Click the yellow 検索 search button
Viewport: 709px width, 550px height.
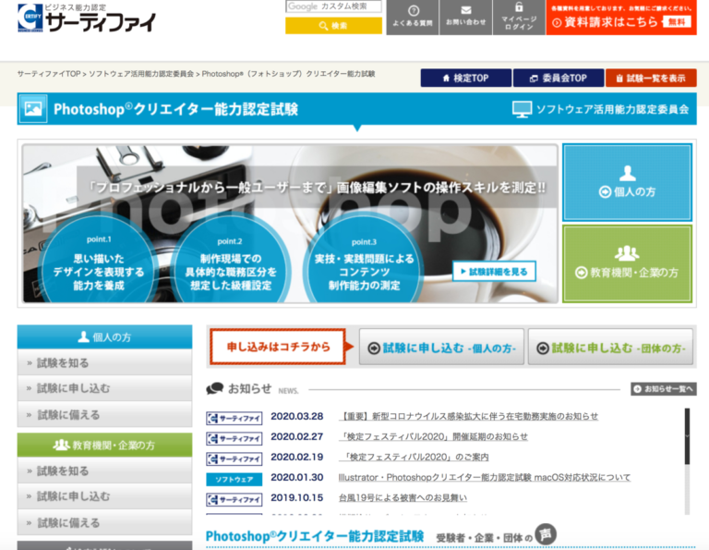click(333, 26)
